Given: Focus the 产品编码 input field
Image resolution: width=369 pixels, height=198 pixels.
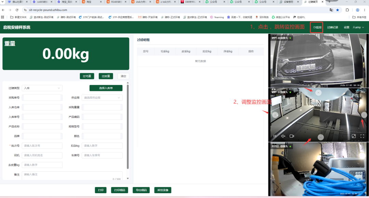Looking at the screenshot, I should 102,117.
